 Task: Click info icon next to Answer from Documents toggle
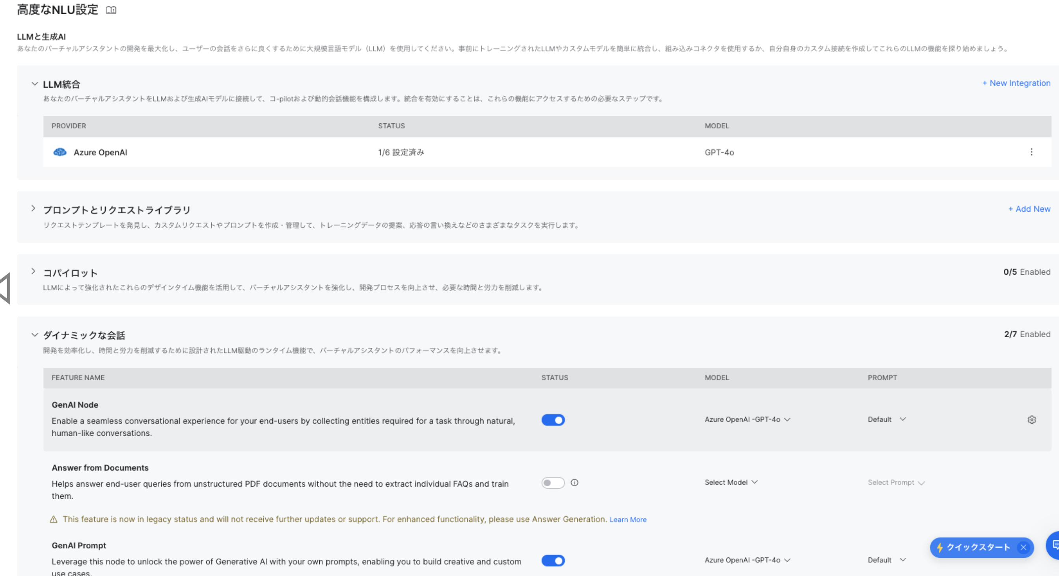pyautogui.click(x=574, y=483)
